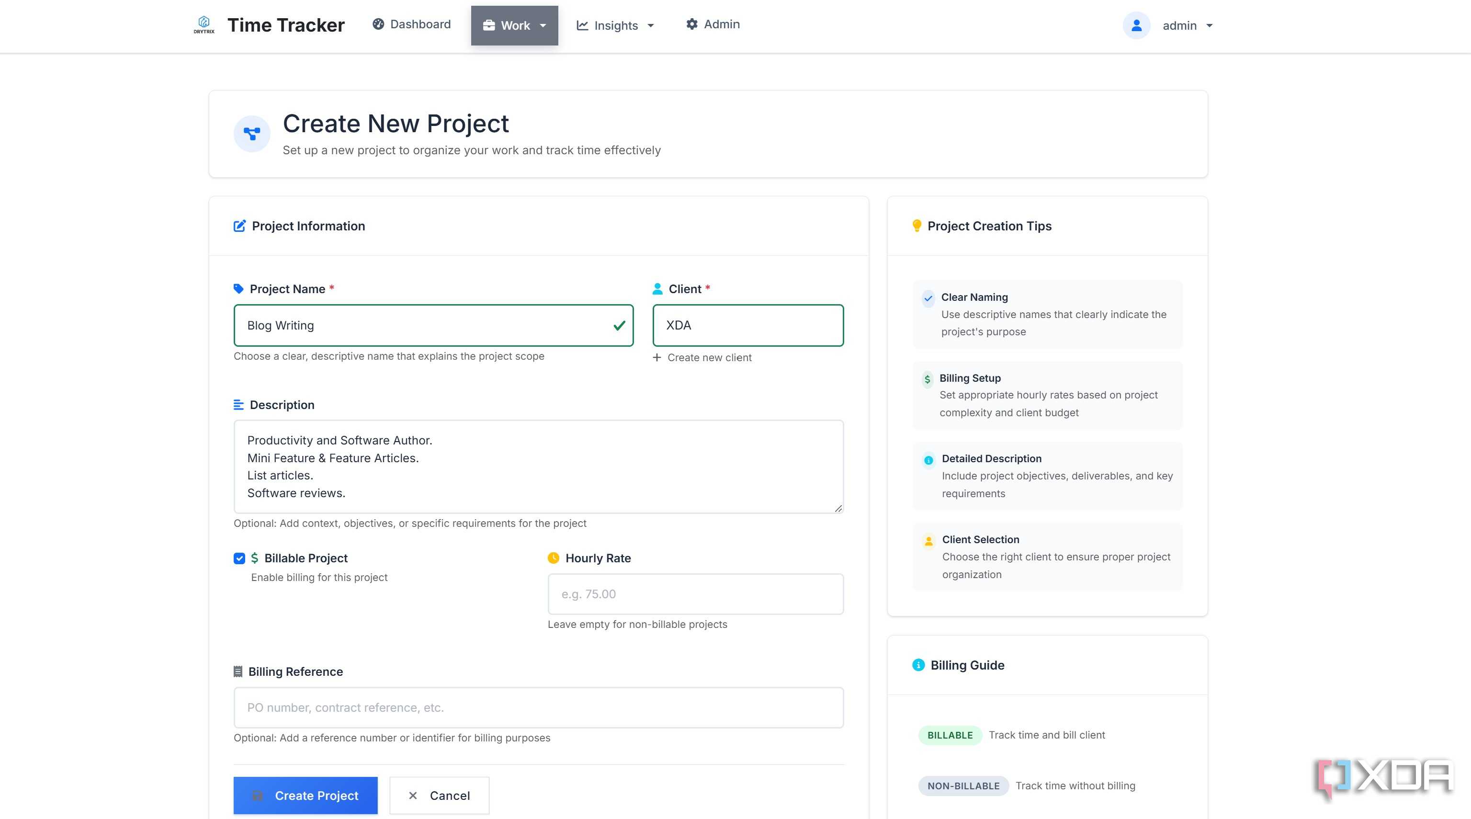
Task: Open the Client selection box showing XDA
Action: click(x=748, y=326)
